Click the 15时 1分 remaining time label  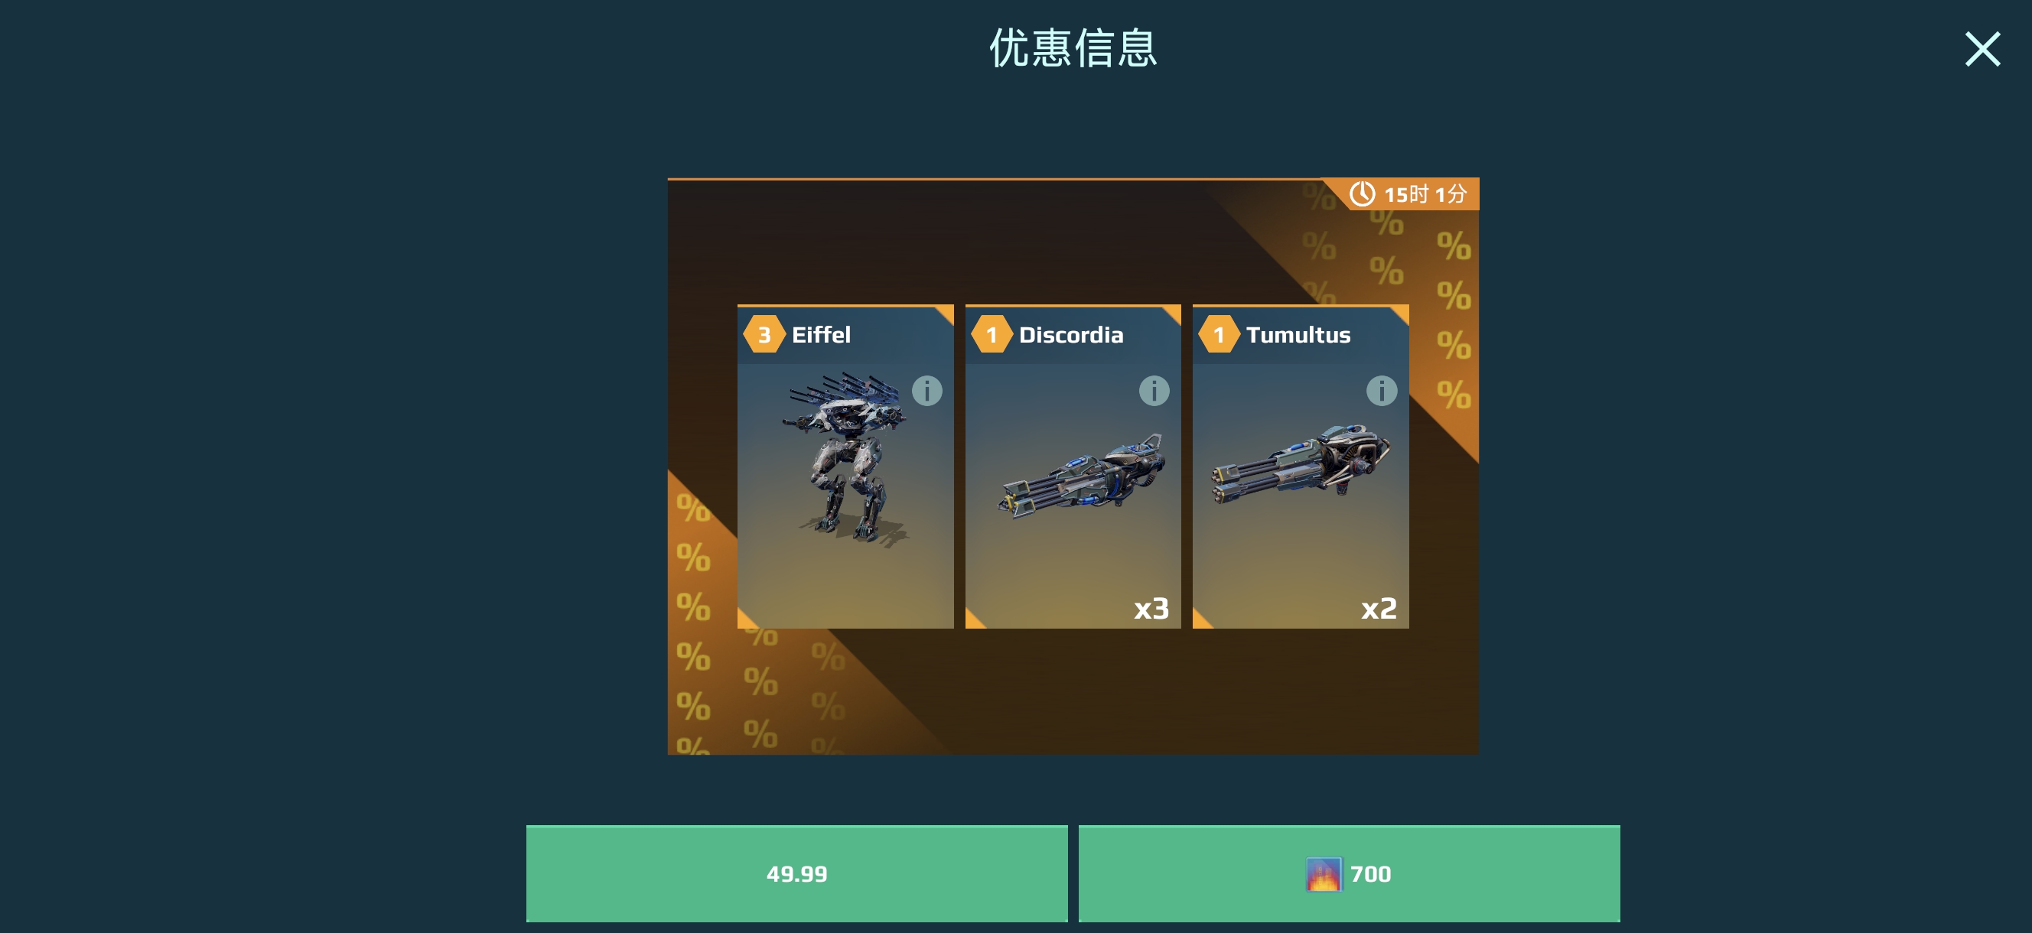click(x=1425, y=194)
